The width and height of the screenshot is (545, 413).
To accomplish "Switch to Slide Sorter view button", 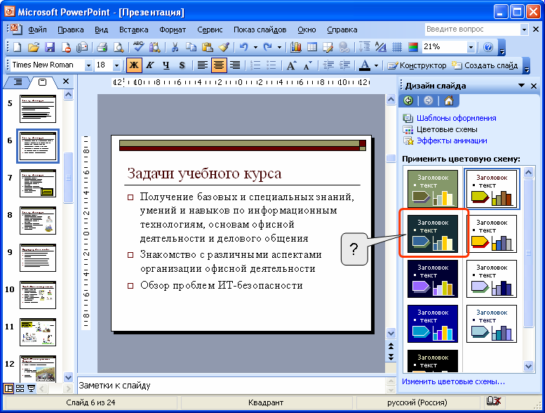I will [x=20, y=388].
